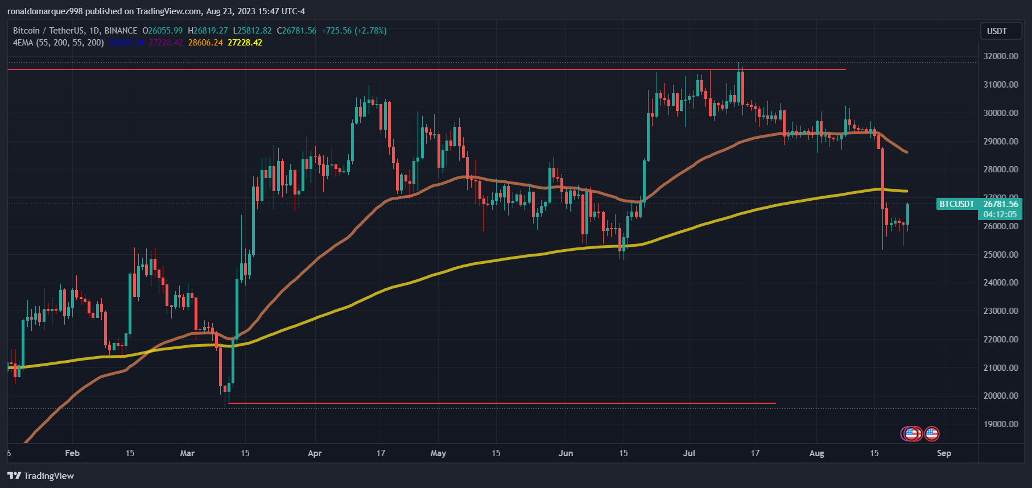Click the 21000.00 price axis label
1032x488 pixels.
(x=1001, y=368)
